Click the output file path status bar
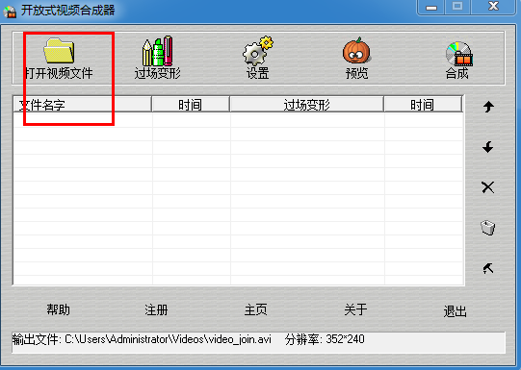This screenshot has height=370, width=521. coord(258,342)
